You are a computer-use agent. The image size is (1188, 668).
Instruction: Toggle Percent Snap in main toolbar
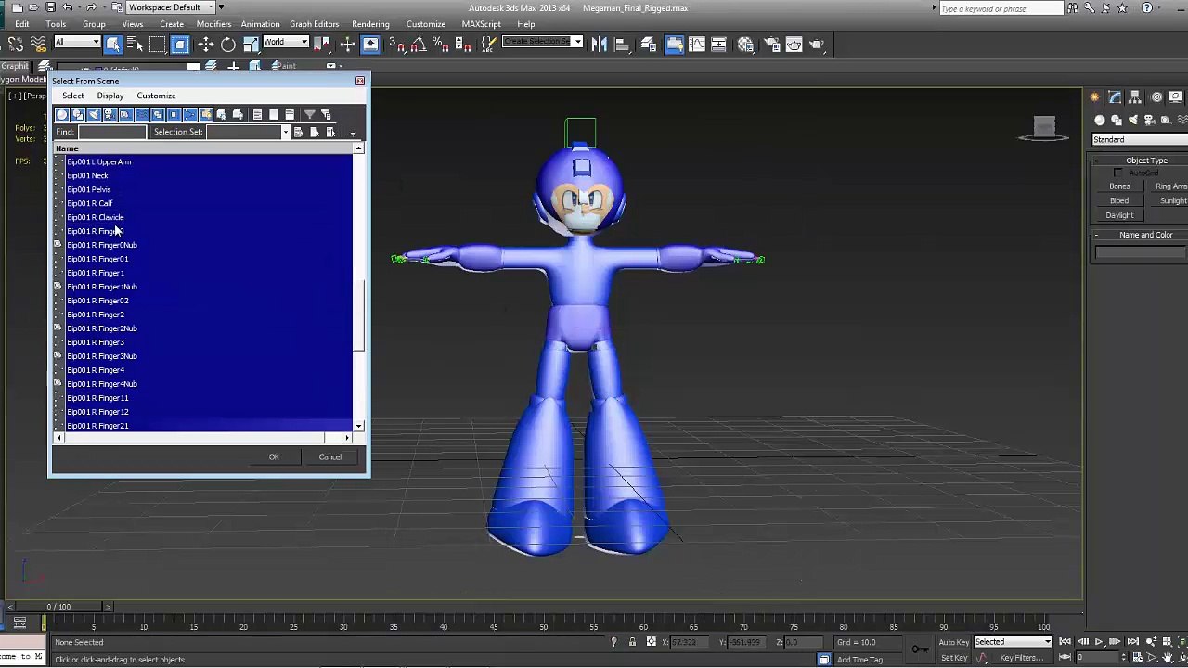(x=441, y=44)
